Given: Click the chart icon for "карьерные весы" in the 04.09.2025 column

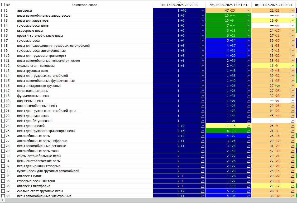Looking at the screenshot, I should [248, 31].
